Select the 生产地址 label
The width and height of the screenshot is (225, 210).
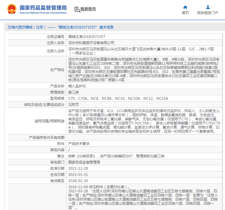57,70
